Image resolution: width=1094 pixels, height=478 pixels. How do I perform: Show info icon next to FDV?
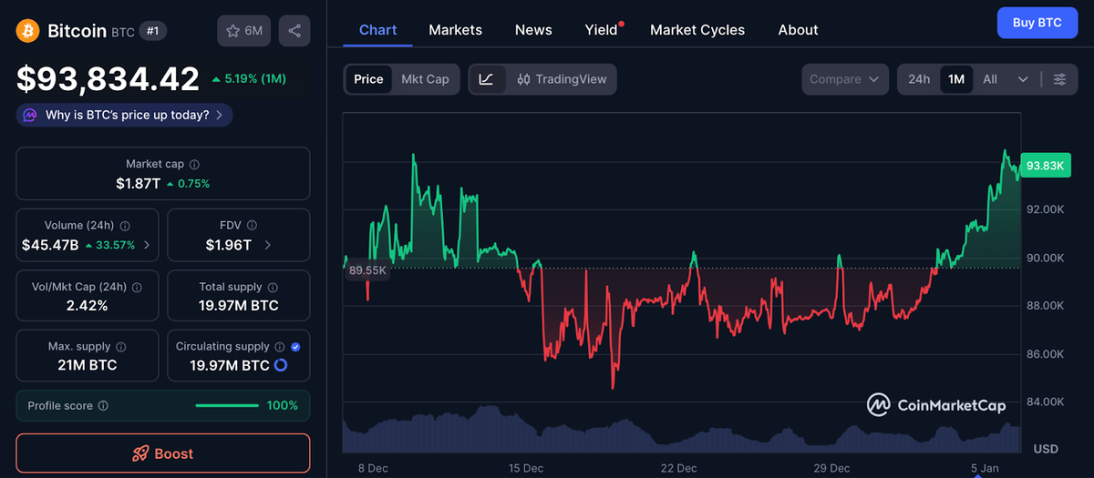252,226
